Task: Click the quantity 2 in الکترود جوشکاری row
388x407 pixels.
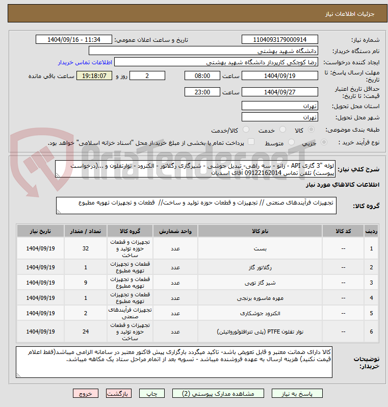Action: (86, 313)
